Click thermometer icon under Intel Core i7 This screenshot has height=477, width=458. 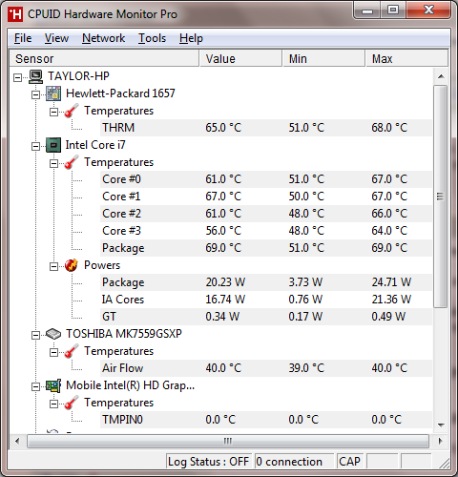[x=72, y=162]
